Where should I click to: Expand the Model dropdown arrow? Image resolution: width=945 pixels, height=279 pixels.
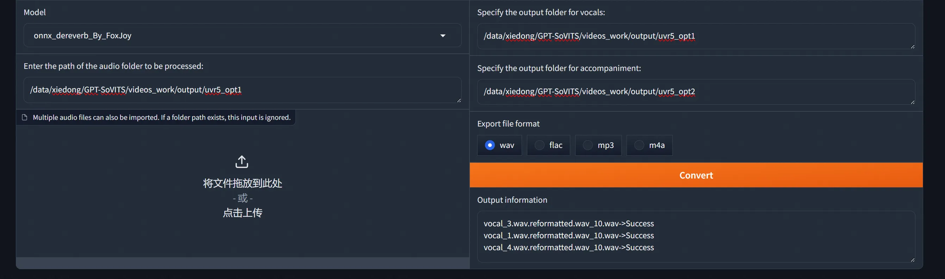click(443, 36)
